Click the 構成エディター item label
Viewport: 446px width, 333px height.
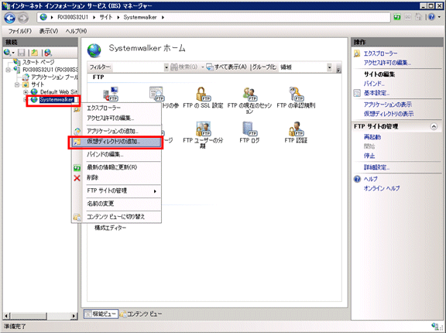click(x=111, y=228)
